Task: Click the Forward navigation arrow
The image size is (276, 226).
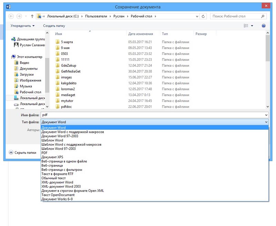Action: (19, 16)
